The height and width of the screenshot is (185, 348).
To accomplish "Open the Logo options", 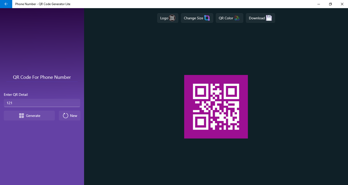I will pos(168,18).
